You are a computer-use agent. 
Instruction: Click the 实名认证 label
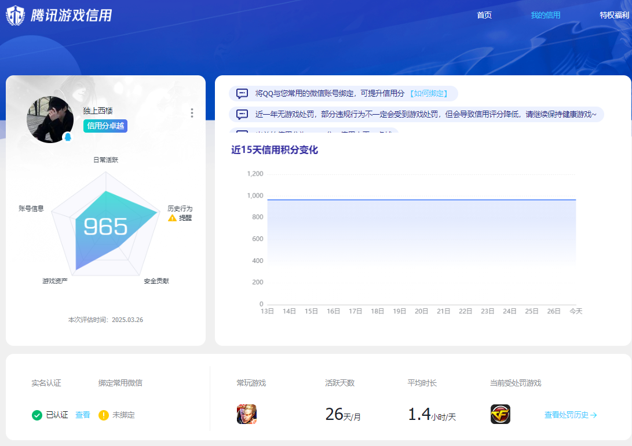(x=46, y=383)
